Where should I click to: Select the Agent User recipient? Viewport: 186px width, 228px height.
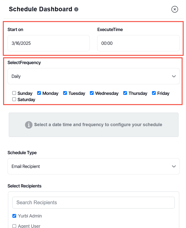click(x=14, y=226)
